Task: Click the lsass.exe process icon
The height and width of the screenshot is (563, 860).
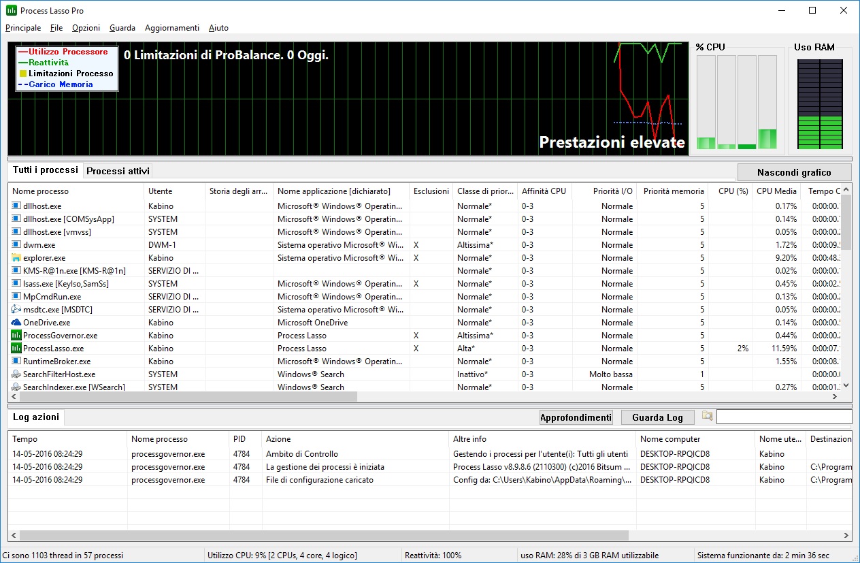Action: click(16, 283)
